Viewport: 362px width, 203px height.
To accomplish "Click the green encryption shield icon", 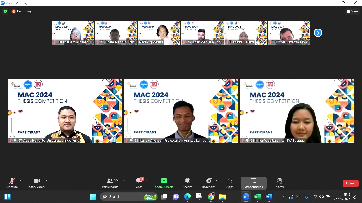I will [5, 11].
